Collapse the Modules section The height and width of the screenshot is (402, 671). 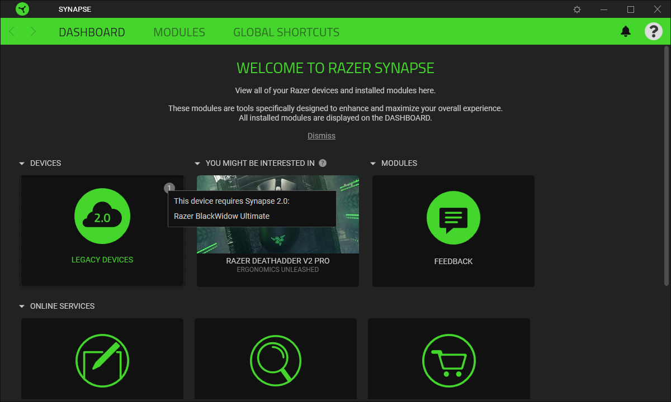[x=373, y=164]
